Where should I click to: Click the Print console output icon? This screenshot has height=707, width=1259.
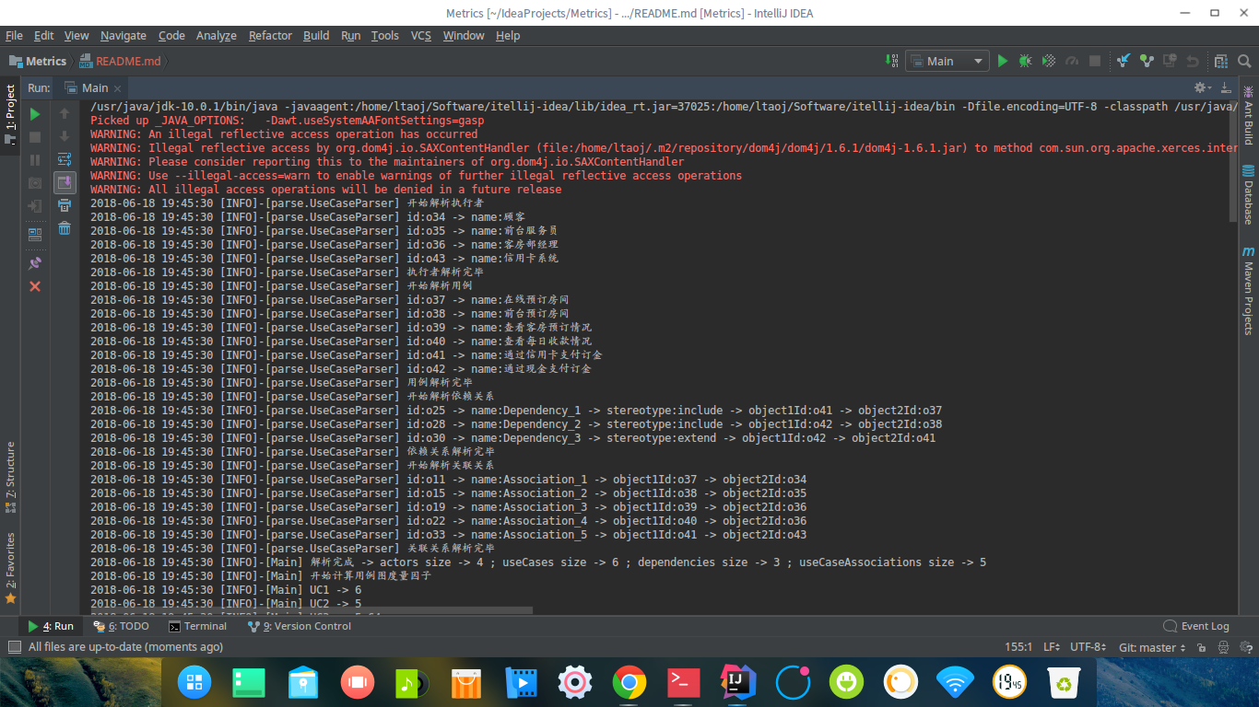pos(65,205)
